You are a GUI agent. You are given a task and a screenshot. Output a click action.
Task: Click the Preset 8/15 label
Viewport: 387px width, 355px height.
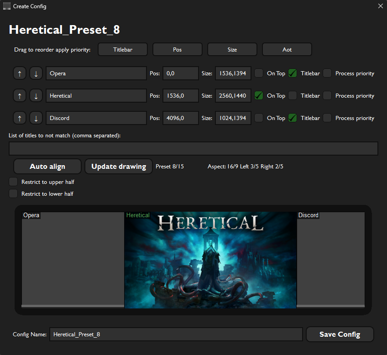(x=170, y=167)
